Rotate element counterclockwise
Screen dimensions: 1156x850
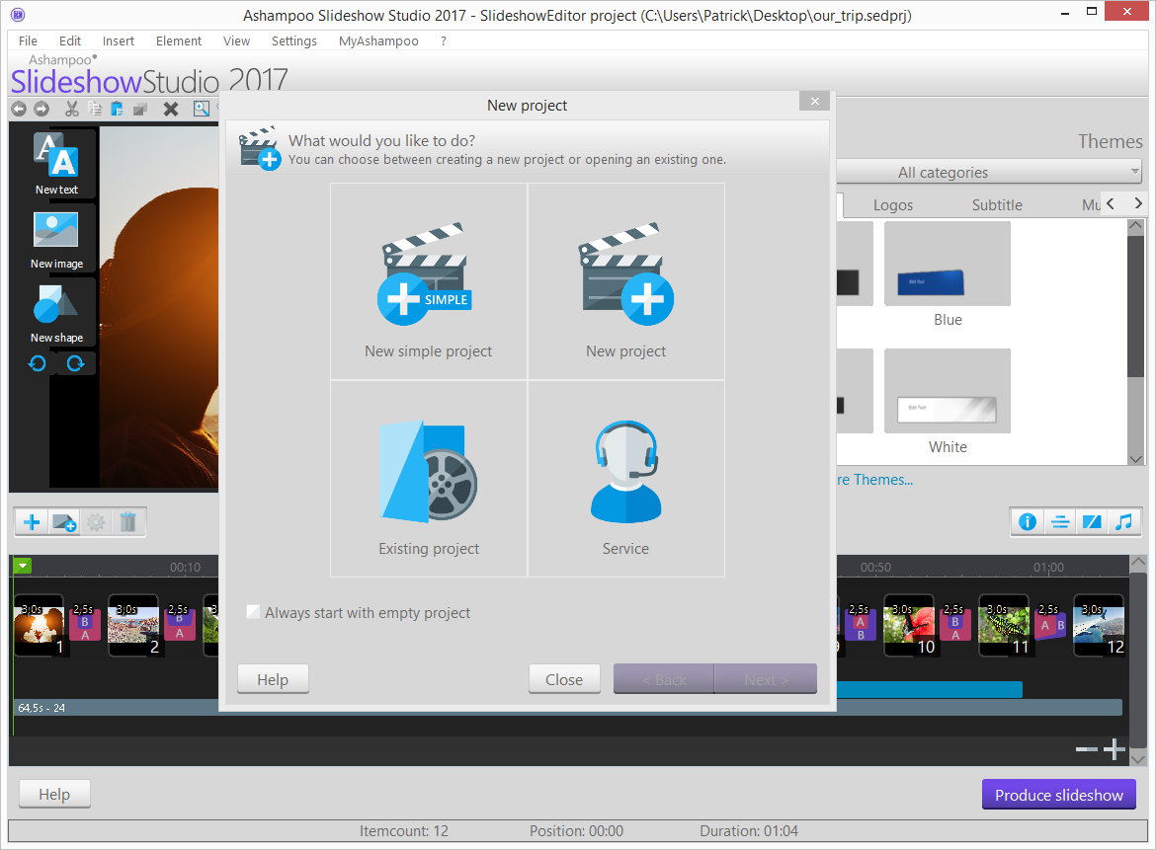tap(38, 363)
